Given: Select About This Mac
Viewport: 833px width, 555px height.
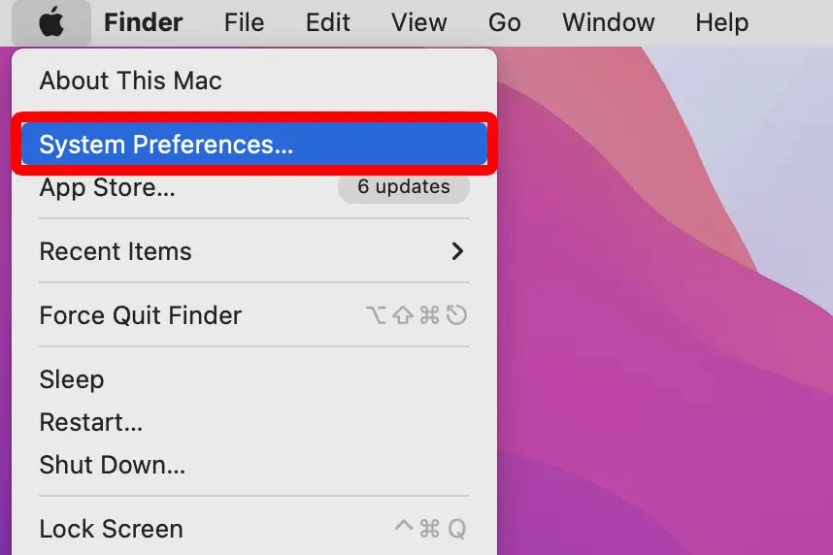Looking at the screenshot, I should tap(254, 81).
